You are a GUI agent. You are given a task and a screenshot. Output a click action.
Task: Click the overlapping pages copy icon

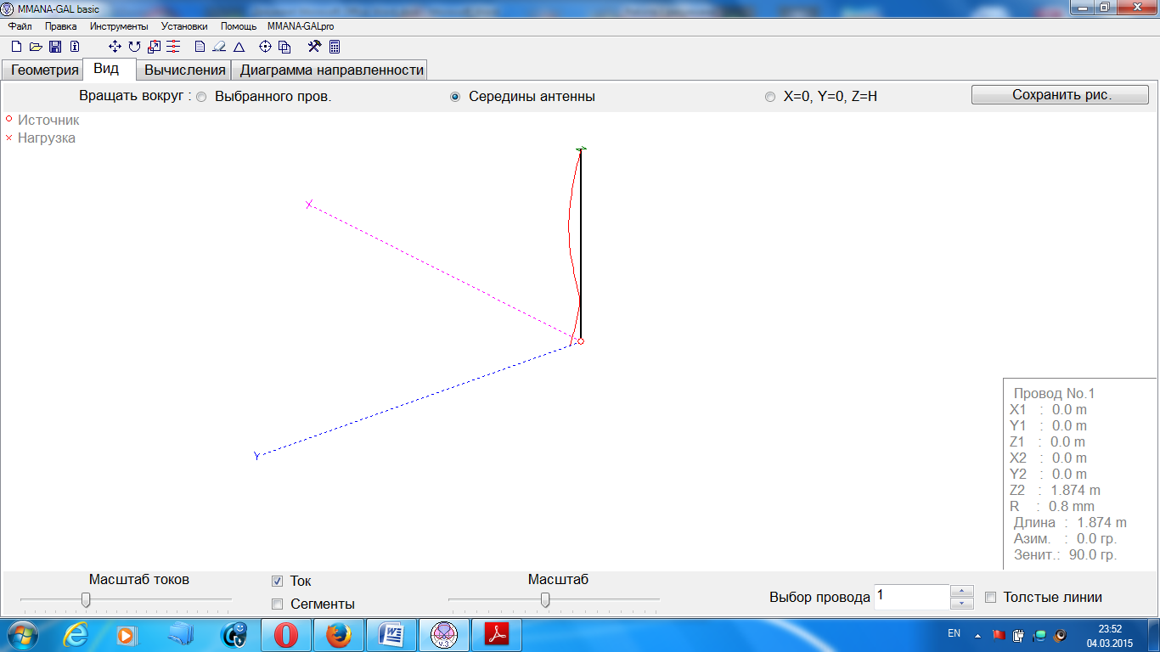pos(284,47)
